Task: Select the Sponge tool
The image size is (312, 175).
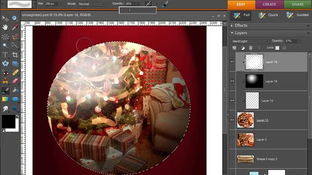Action: pos(15,108)
